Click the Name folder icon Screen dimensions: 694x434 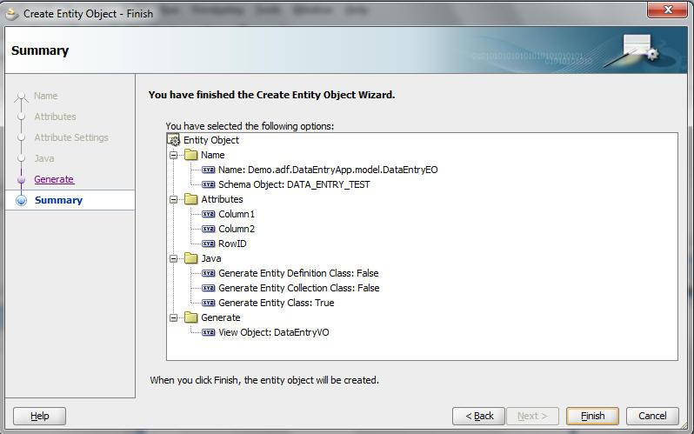click(191, 155)
